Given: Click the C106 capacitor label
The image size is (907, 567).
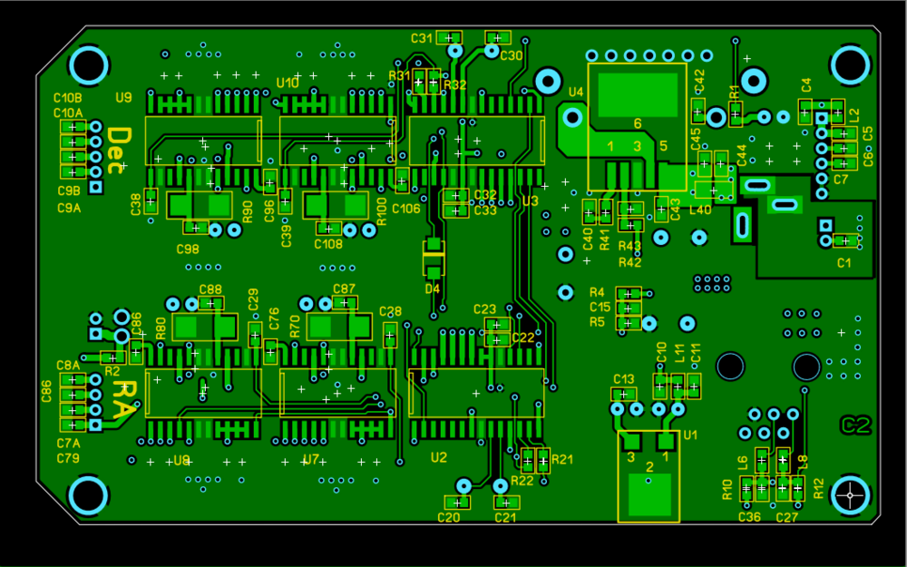Looking at the screenshot, I should (406, 209).
